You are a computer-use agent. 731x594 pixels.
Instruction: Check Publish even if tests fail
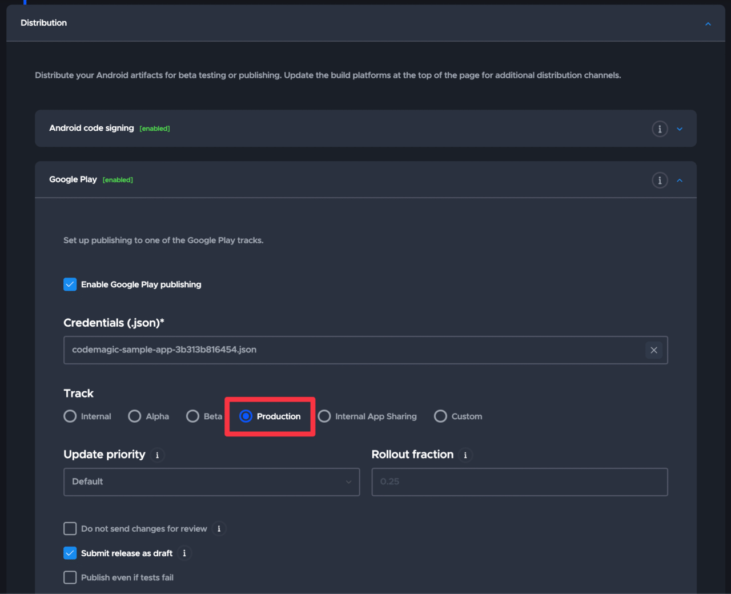click(70, 578)
